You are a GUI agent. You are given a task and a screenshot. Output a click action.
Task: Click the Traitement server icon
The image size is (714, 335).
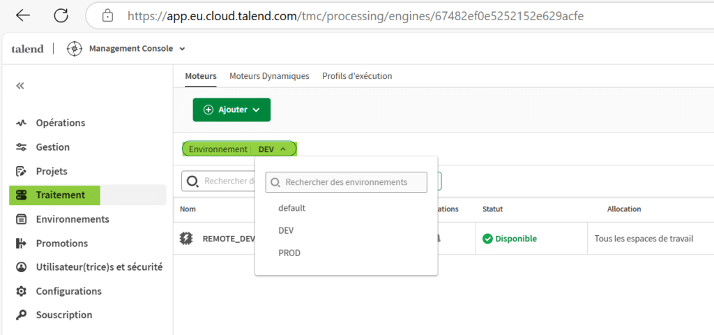[21, 195]
